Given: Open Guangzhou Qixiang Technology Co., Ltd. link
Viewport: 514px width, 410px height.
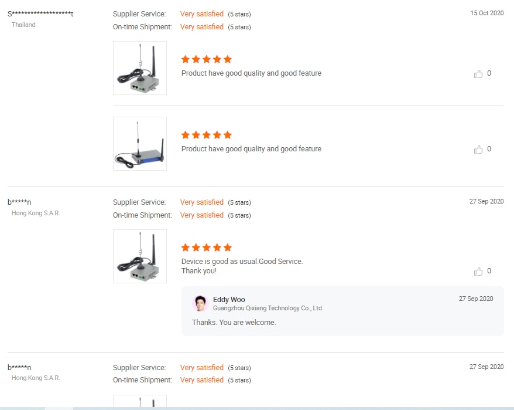Looking at the screenshot, I should [268, 308].
